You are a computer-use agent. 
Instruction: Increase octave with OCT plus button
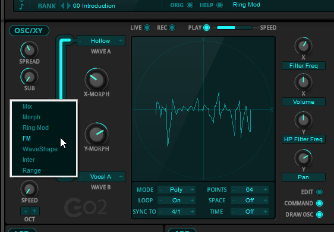tap(34, 211)
